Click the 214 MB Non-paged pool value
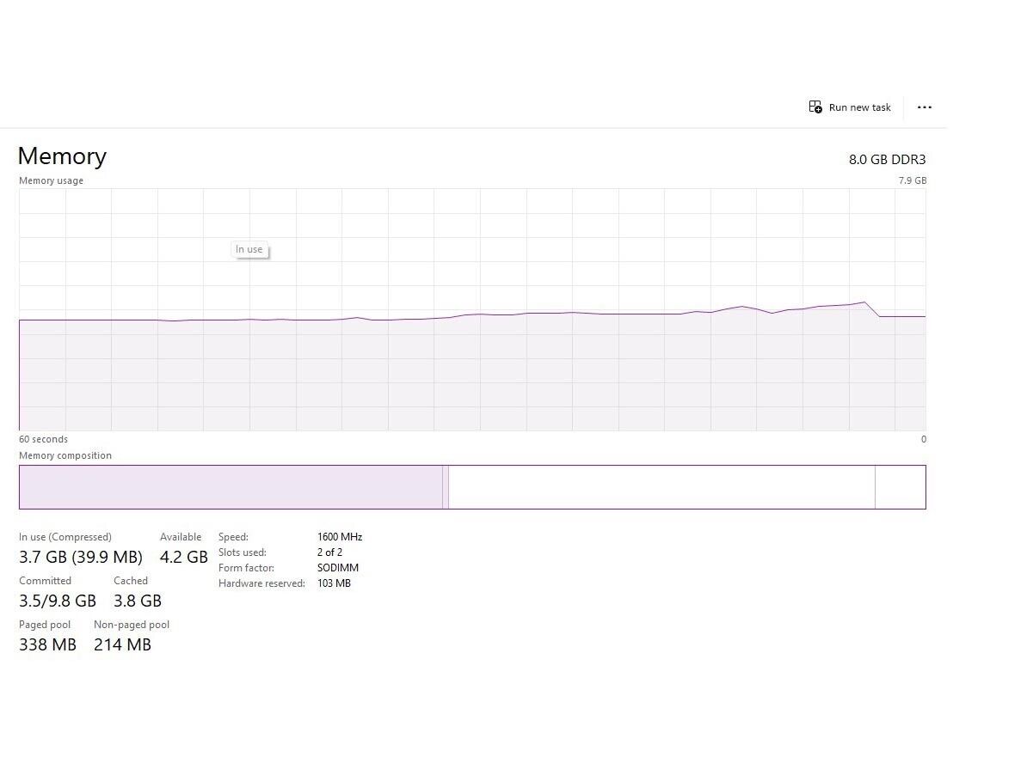 tap(122, 644)
